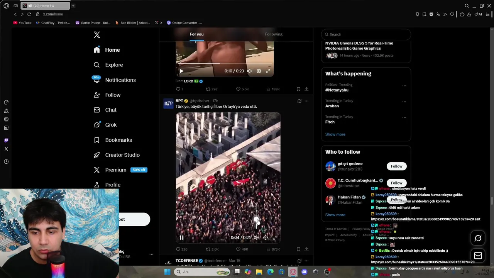Screen dimensions: 494x278
Task: Reply to the LORD post with 7 replies
Action: 179,89
